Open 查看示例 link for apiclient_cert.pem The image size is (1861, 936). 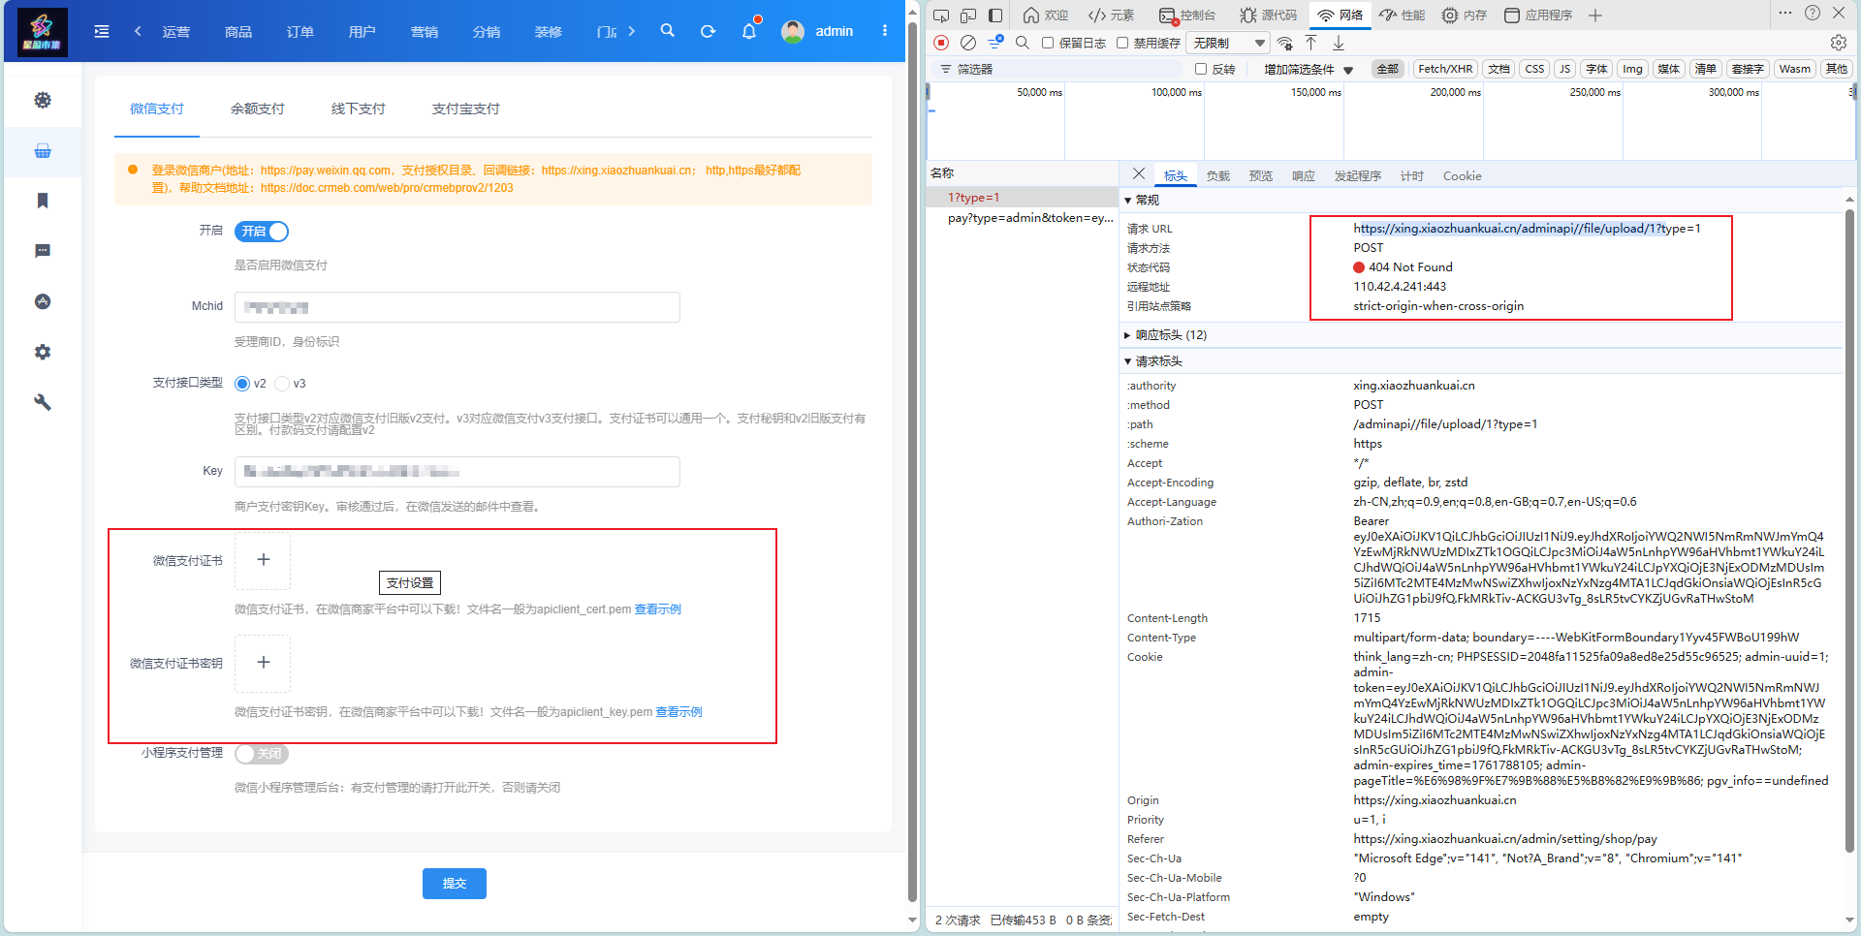pyautogui.click(x=658, y=609)
